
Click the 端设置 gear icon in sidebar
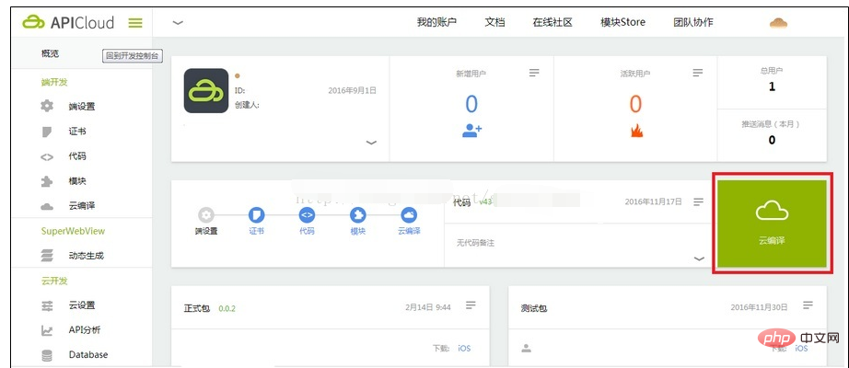pyautogui.click(x=47, y=106)
